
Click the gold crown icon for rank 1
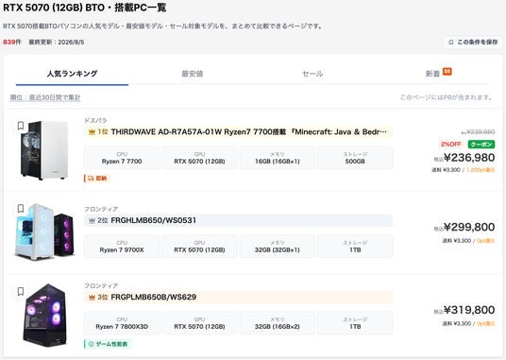coord(92,131)
